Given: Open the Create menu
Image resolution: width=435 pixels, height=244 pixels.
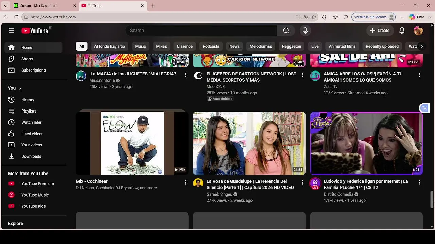Looking at the screenshot, I should [x=380, y=30].
